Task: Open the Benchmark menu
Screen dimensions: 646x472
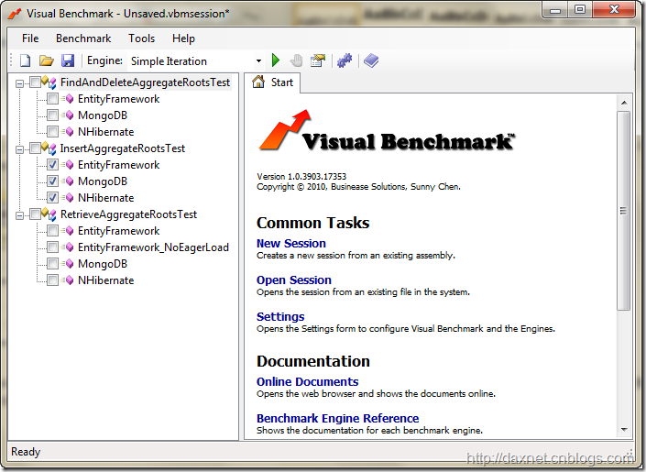Action: click(83, 38)
